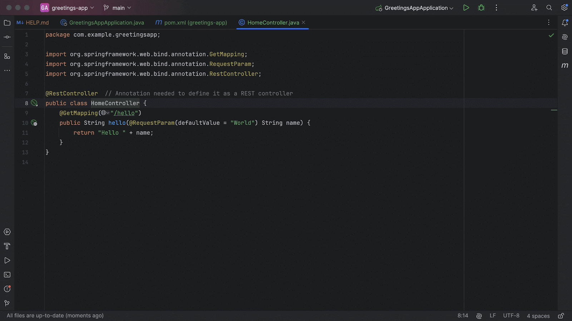Screen dimensions: 572x321
Task: Open the Database tool window icon
Action: click(x=565, y=51)
